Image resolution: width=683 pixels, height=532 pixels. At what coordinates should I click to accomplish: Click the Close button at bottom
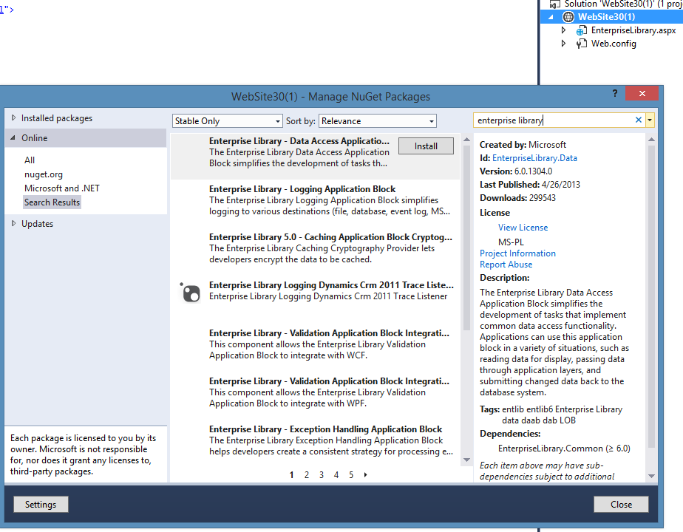(621, 505)
